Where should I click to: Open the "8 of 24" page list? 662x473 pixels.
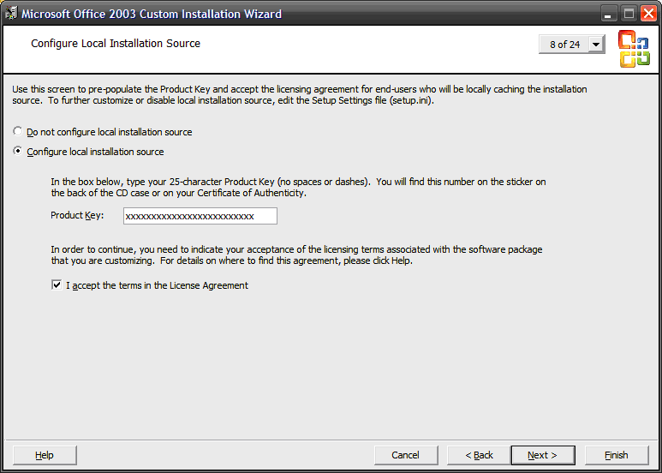[x=564, y=45]
